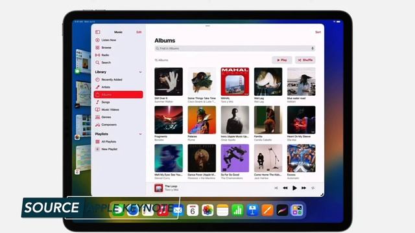Switch to Stage Manager Photos window thumbnail
The height and width of the screenshot is (233, 415).
pyautogui.click(x=83, y=126)
